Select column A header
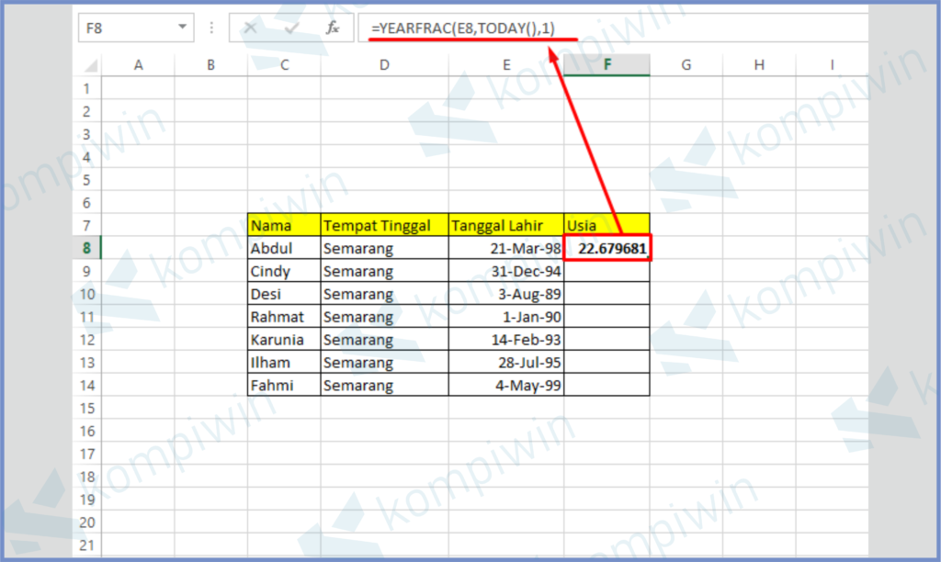Image resolution: width=941 pixels, height=562 pixels. coord(138,65)
